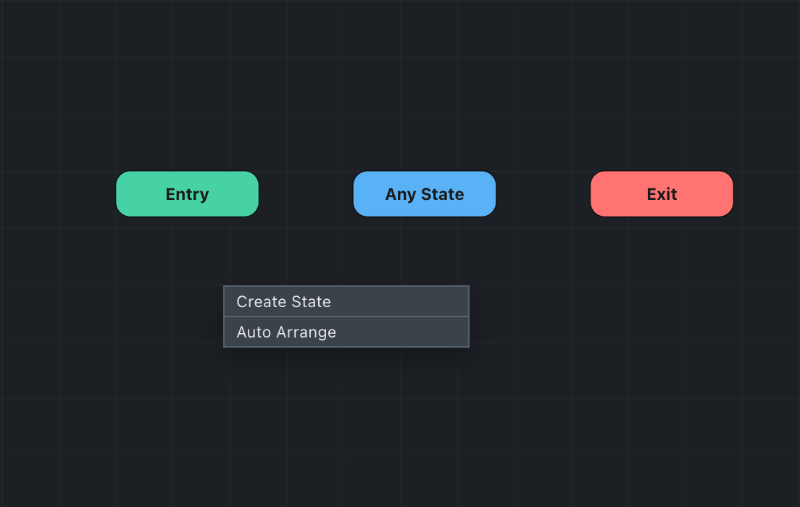The image size is (800, 507).
Task: Click the right edge of the Exit node
Action: (731, 194)
